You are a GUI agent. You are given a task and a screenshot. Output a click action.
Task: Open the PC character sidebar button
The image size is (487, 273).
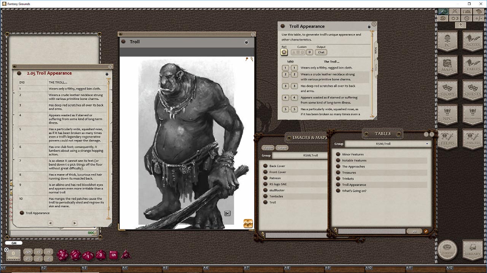tap(447, 42)
